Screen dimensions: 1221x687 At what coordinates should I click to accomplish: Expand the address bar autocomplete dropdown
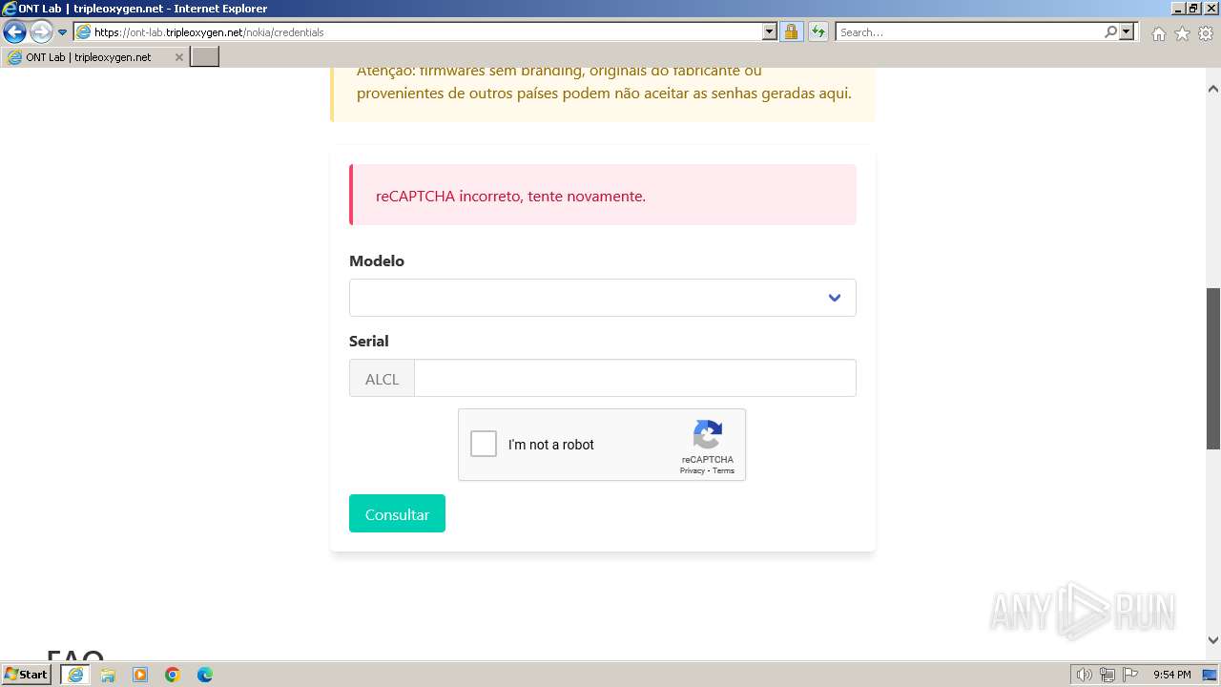click(770, 31)
